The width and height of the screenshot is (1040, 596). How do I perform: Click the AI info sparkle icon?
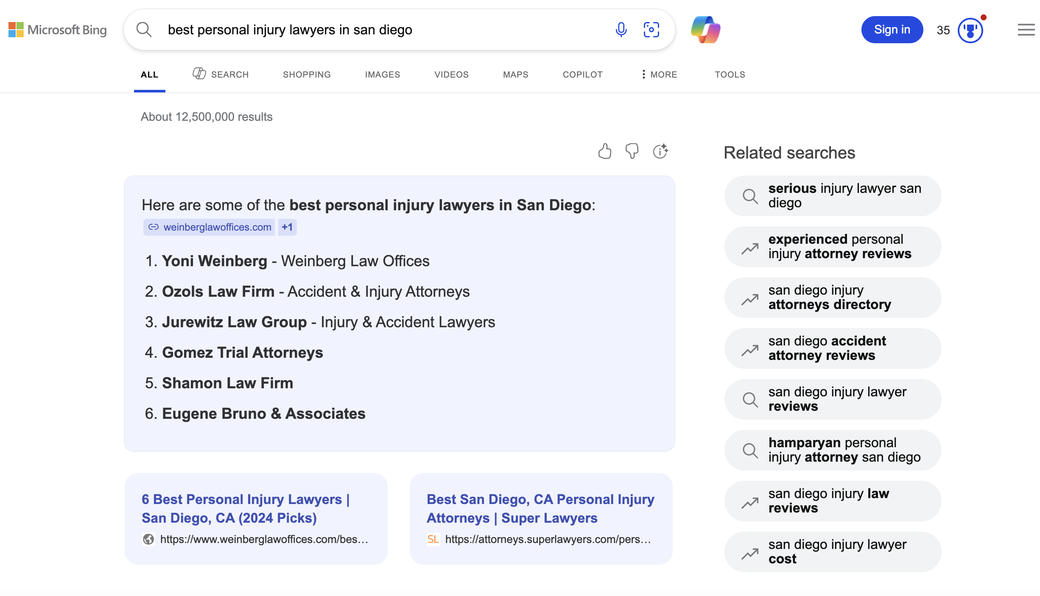(660, 151)
